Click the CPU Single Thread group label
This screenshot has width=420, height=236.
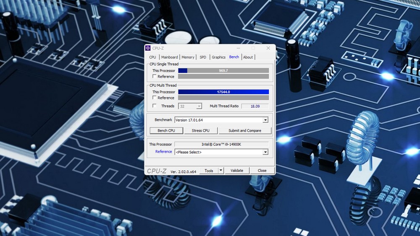click(x=164, y=64)
